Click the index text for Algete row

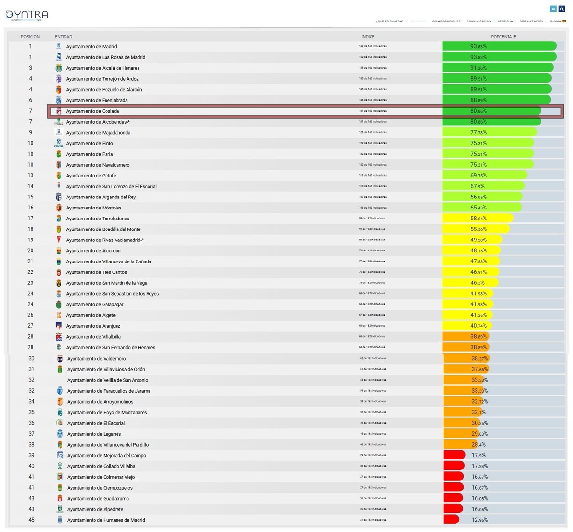(372, 315)
